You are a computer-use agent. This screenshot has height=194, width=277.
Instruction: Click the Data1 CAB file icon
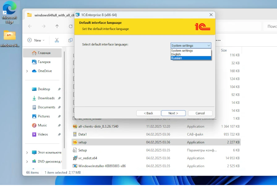[75, 134]
